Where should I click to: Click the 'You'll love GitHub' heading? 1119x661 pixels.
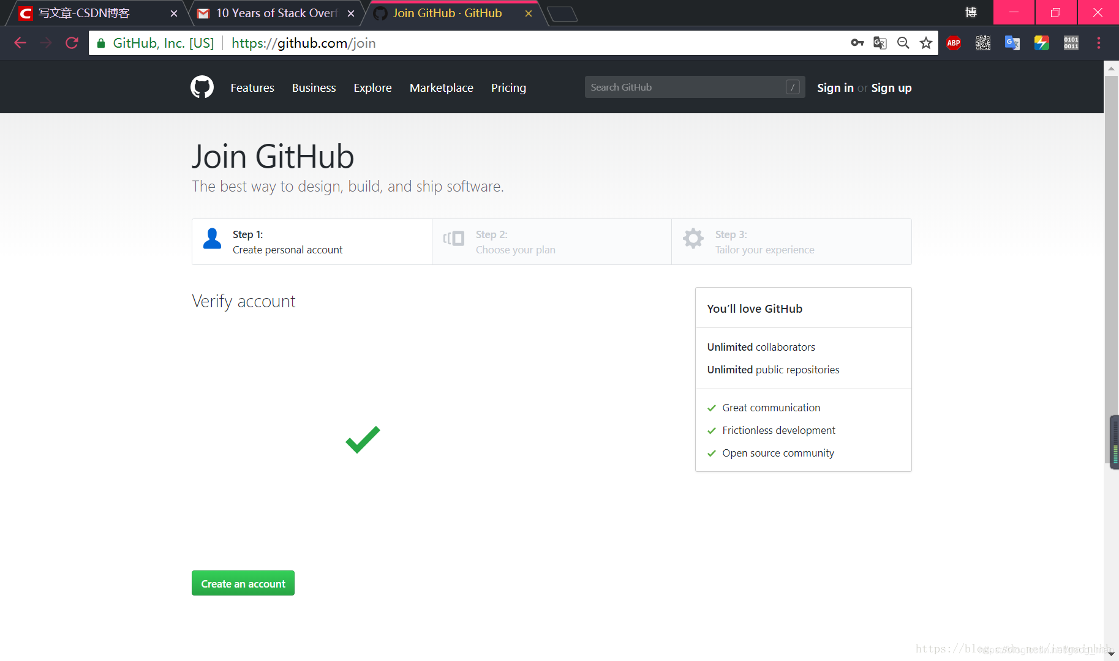coord(755,308)
